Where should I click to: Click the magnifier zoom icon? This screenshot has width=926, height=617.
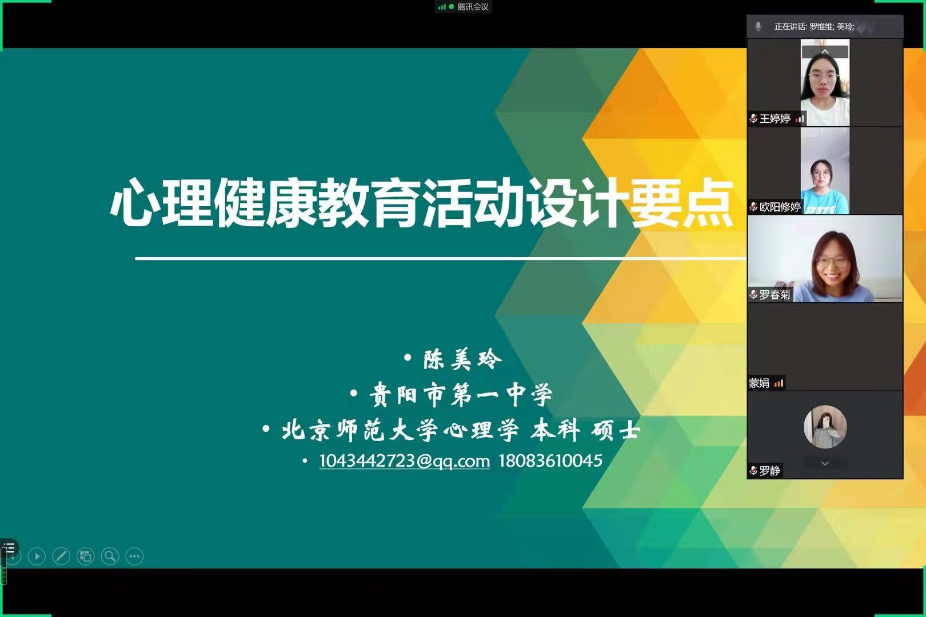110,556
